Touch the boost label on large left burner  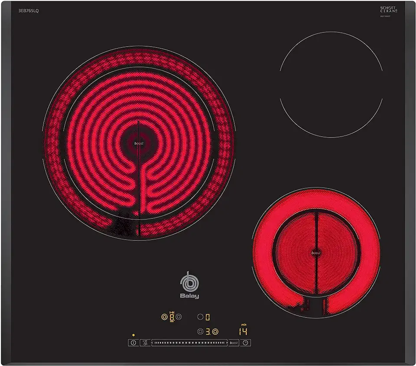[139, 143]
